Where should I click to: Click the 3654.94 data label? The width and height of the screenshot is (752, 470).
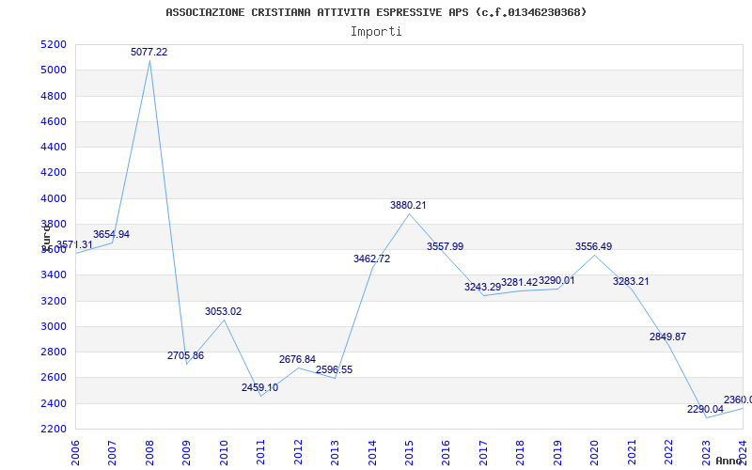click(x=111, y=234)
